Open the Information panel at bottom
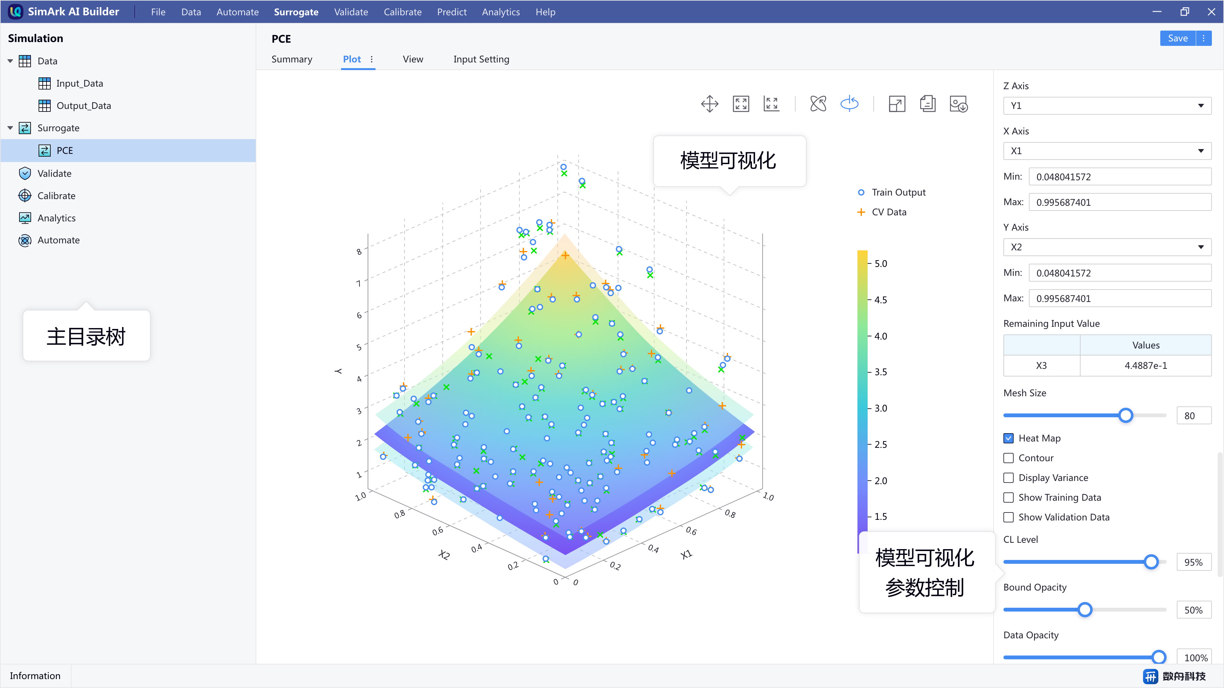 coord(35,676)
